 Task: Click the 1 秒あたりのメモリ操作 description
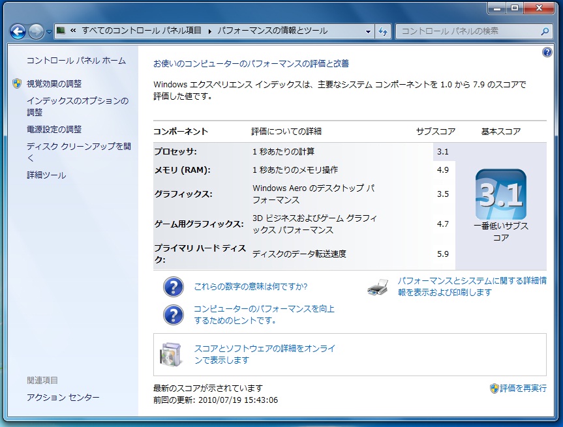coord(295,169)
